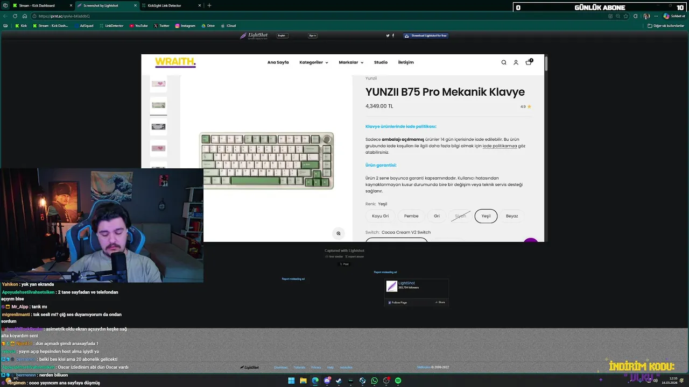
Task: Expand Markalar dropdown menu
Action: click(x=351, y=62)
